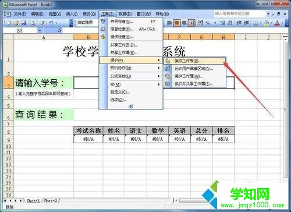Click the research icon beside 信息检索
291x212 pixels.
(103, 29)
